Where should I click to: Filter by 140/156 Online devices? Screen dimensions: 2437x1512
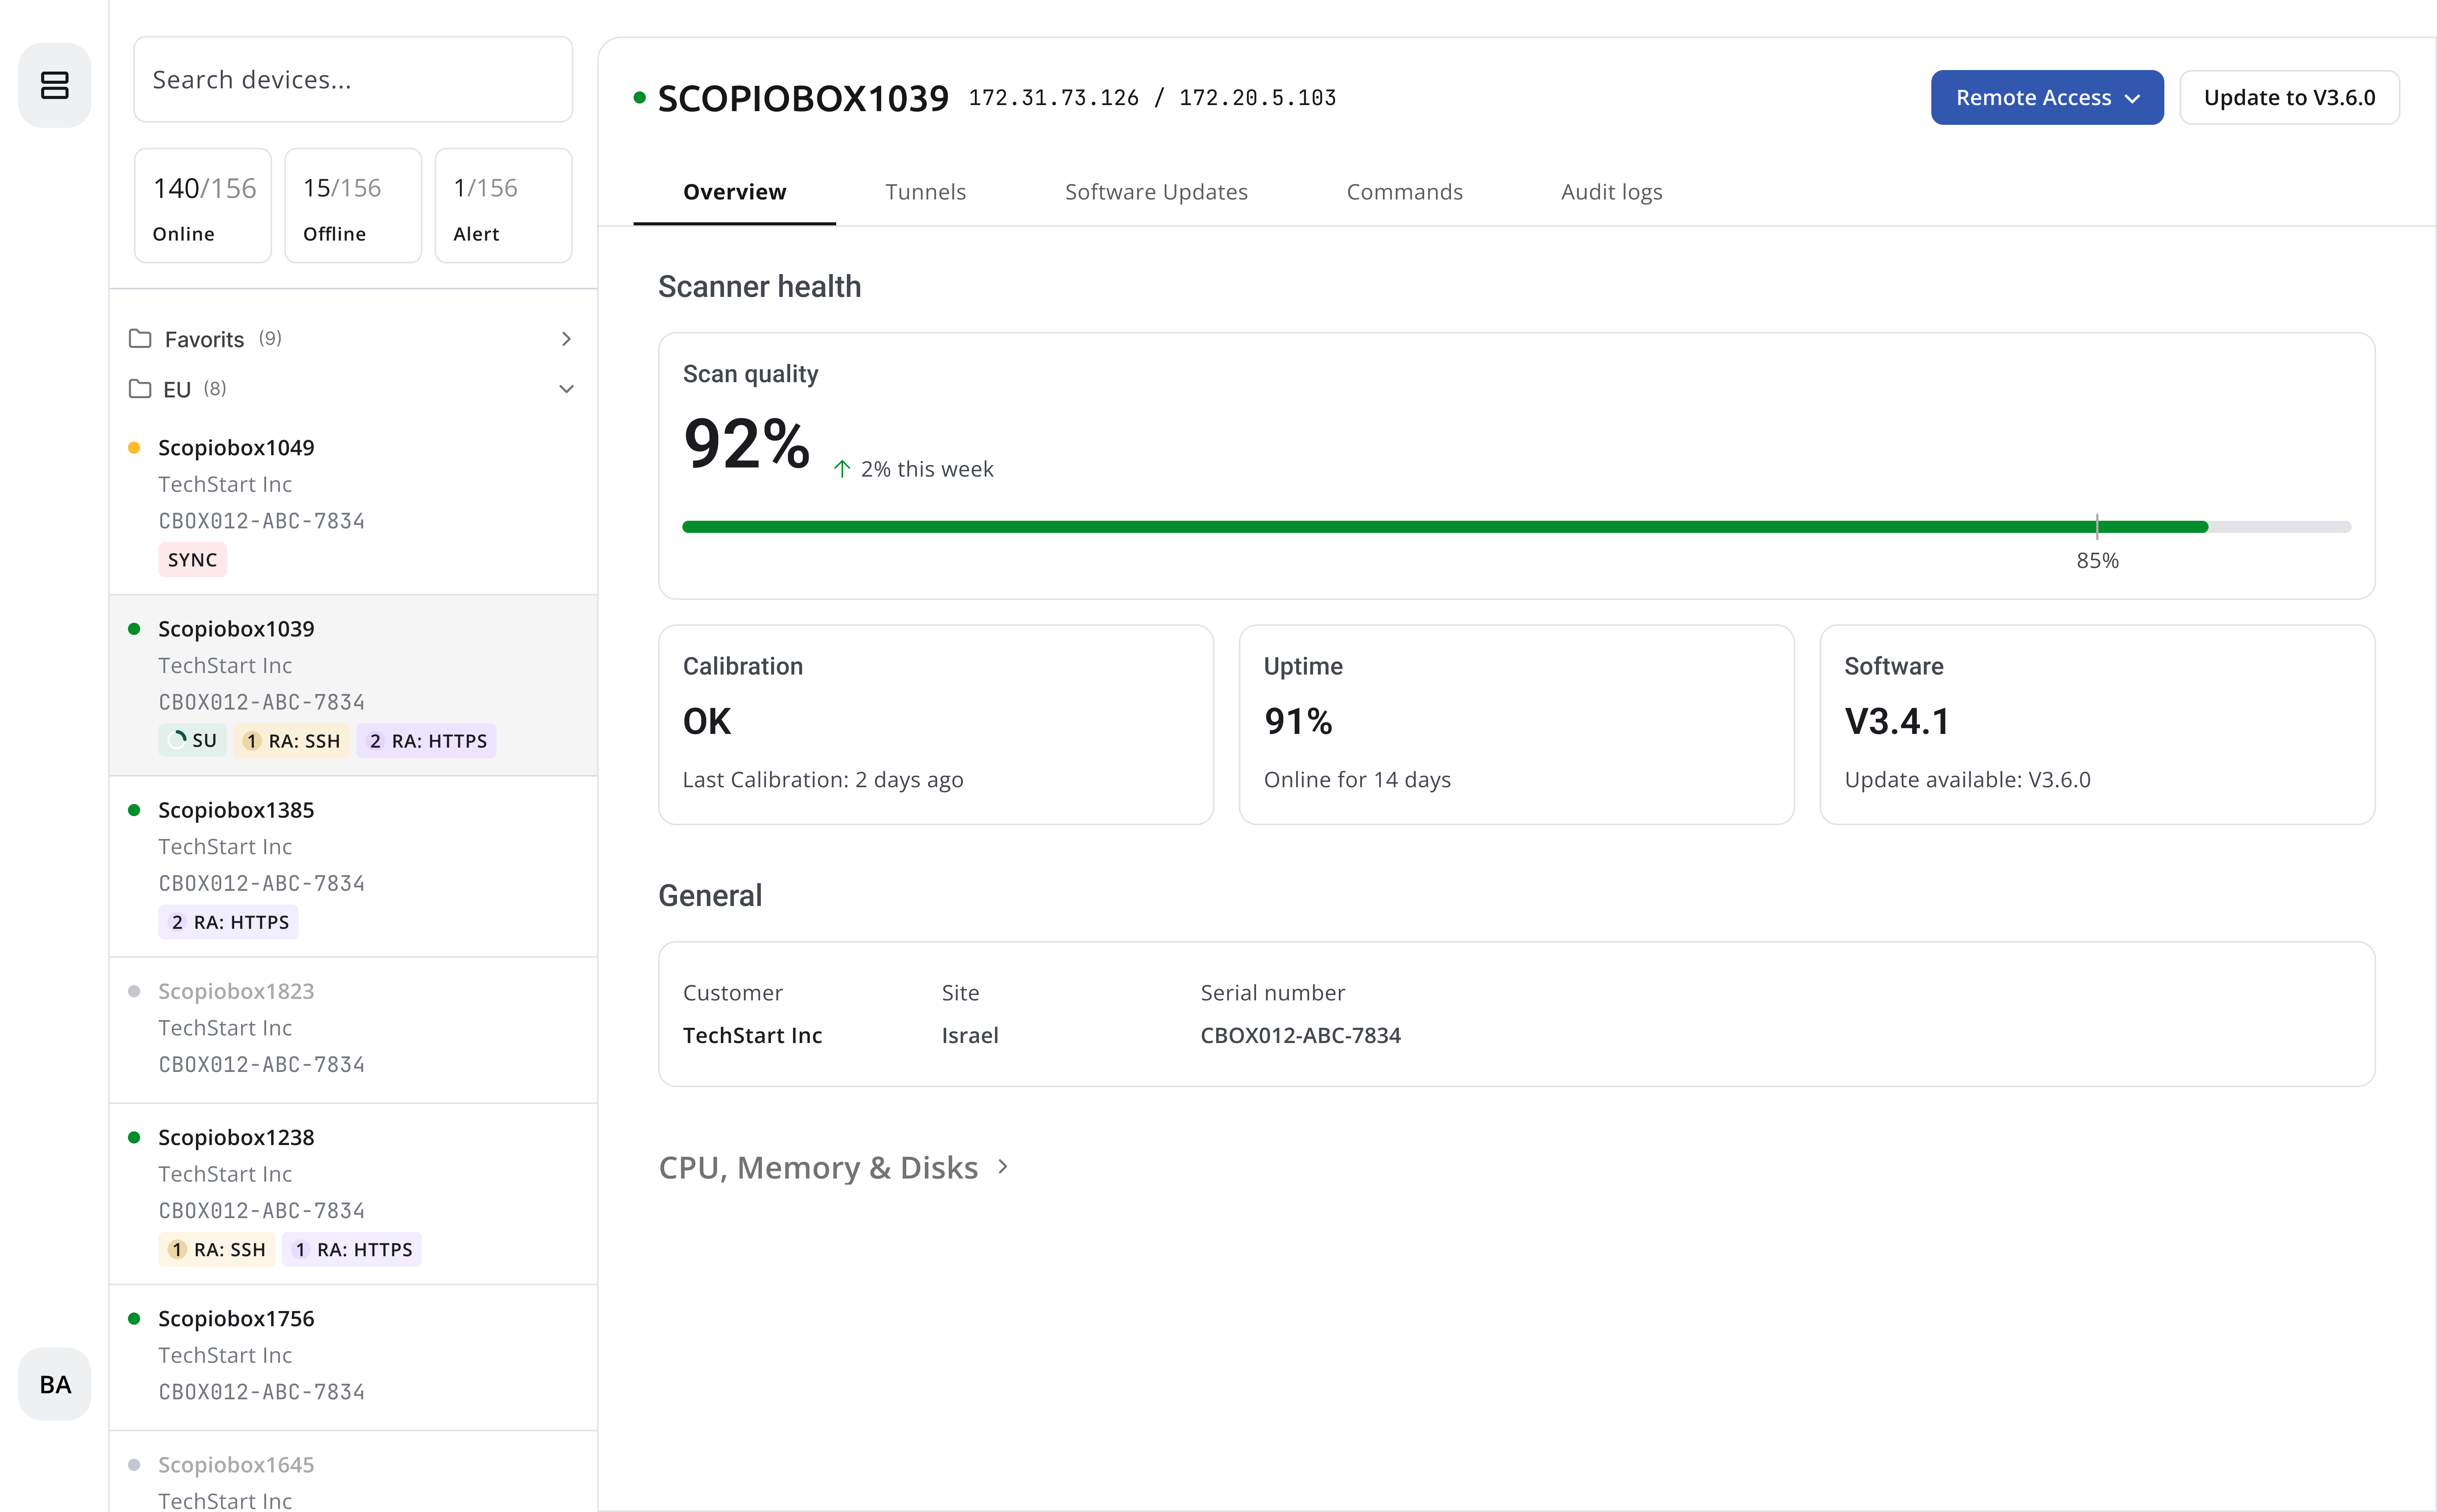[x=203, y=206]
